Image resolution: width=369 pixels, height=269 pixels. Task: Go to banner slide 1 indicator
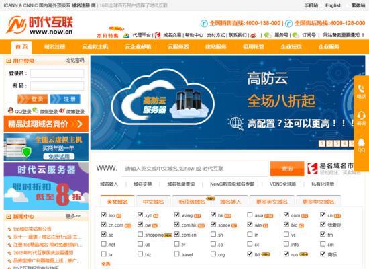pyautogui.click(x=322, y=143)
